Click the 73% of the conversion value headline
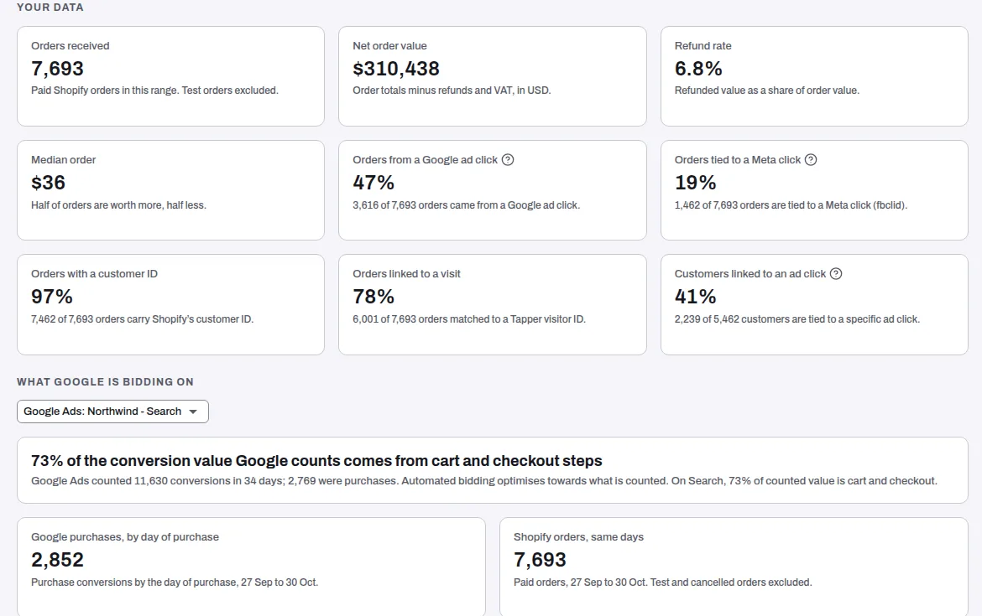 pyautogui.click(x=316, y=460)
